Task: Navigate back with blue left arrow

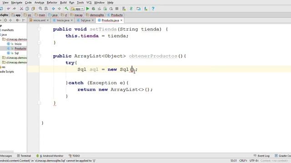Action: [54, 9]
